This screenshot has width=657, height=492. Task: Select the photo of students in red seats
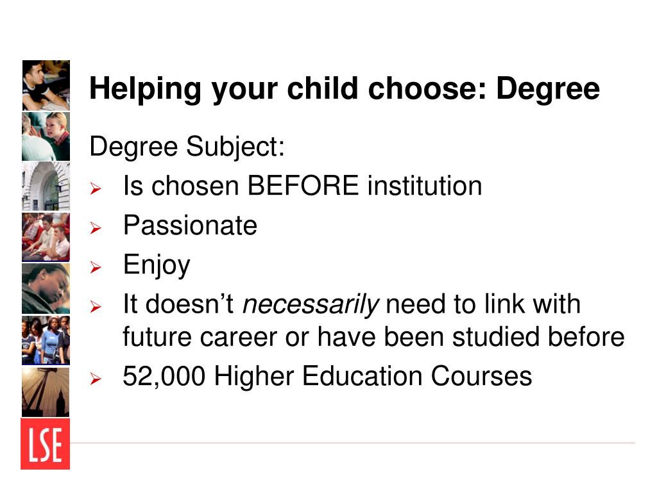(46, 237)
